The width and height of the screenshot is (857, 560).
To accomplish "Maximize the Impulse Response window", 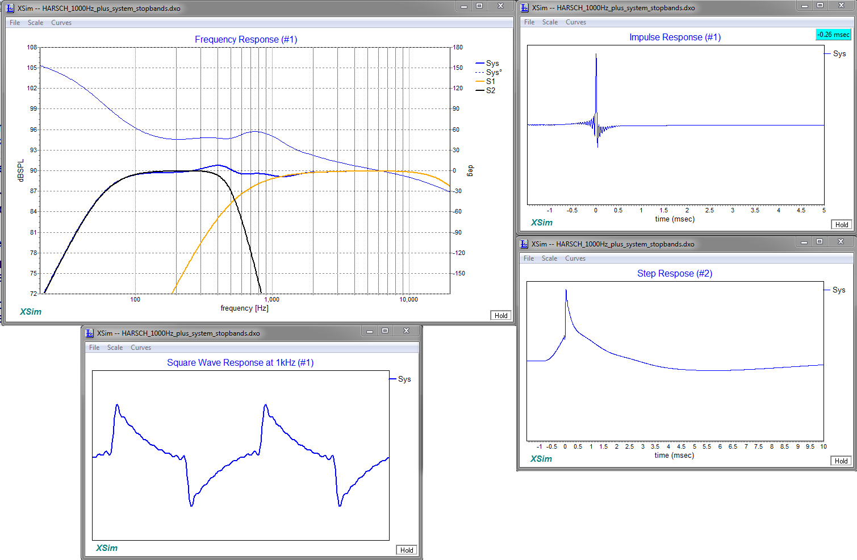I will [820, 6].
